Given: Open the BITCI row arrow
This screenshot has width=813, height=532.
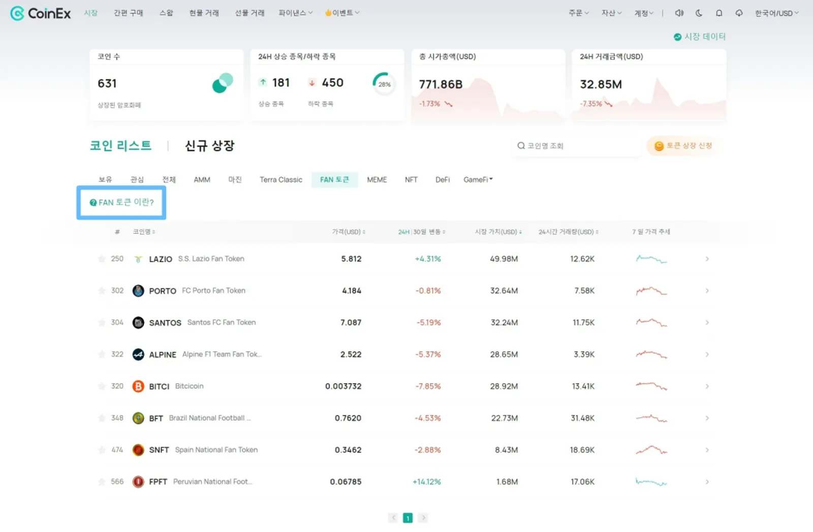Looking at the screenshot, I should [707, 386].
